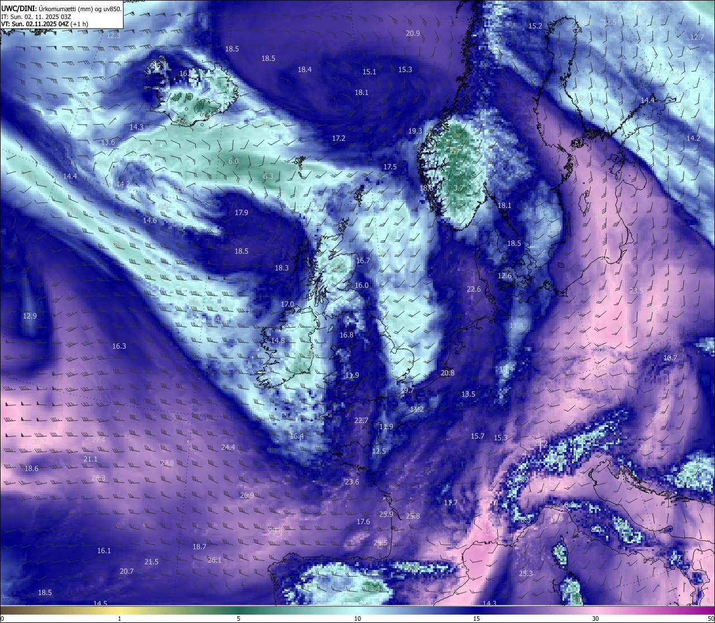Screen dimensions: 715x623
Task: Select the 25.3 value near Corsica
Action: click(526, 574)
